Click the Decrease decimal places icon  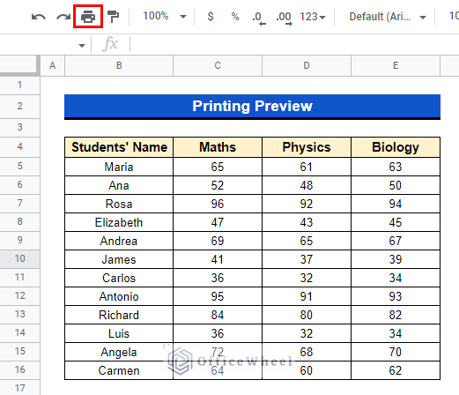point(259,18)
